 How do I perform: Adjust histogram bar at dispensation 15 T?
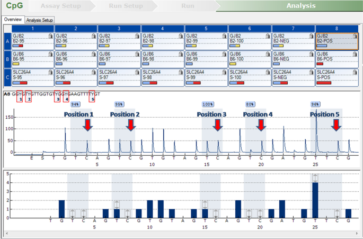click(x=205, y=205)
